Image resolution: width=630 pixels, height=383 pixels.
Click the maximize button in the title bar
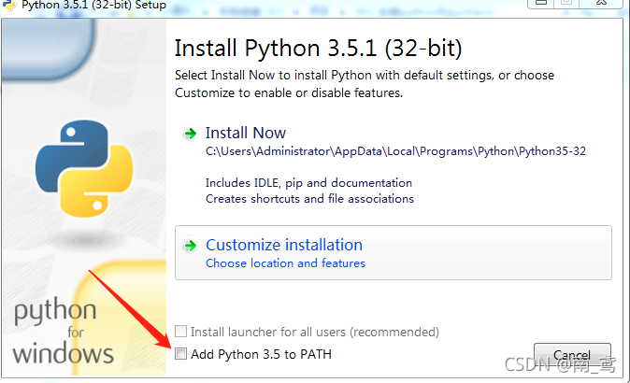pyautogui.click(x=566, y=3)
